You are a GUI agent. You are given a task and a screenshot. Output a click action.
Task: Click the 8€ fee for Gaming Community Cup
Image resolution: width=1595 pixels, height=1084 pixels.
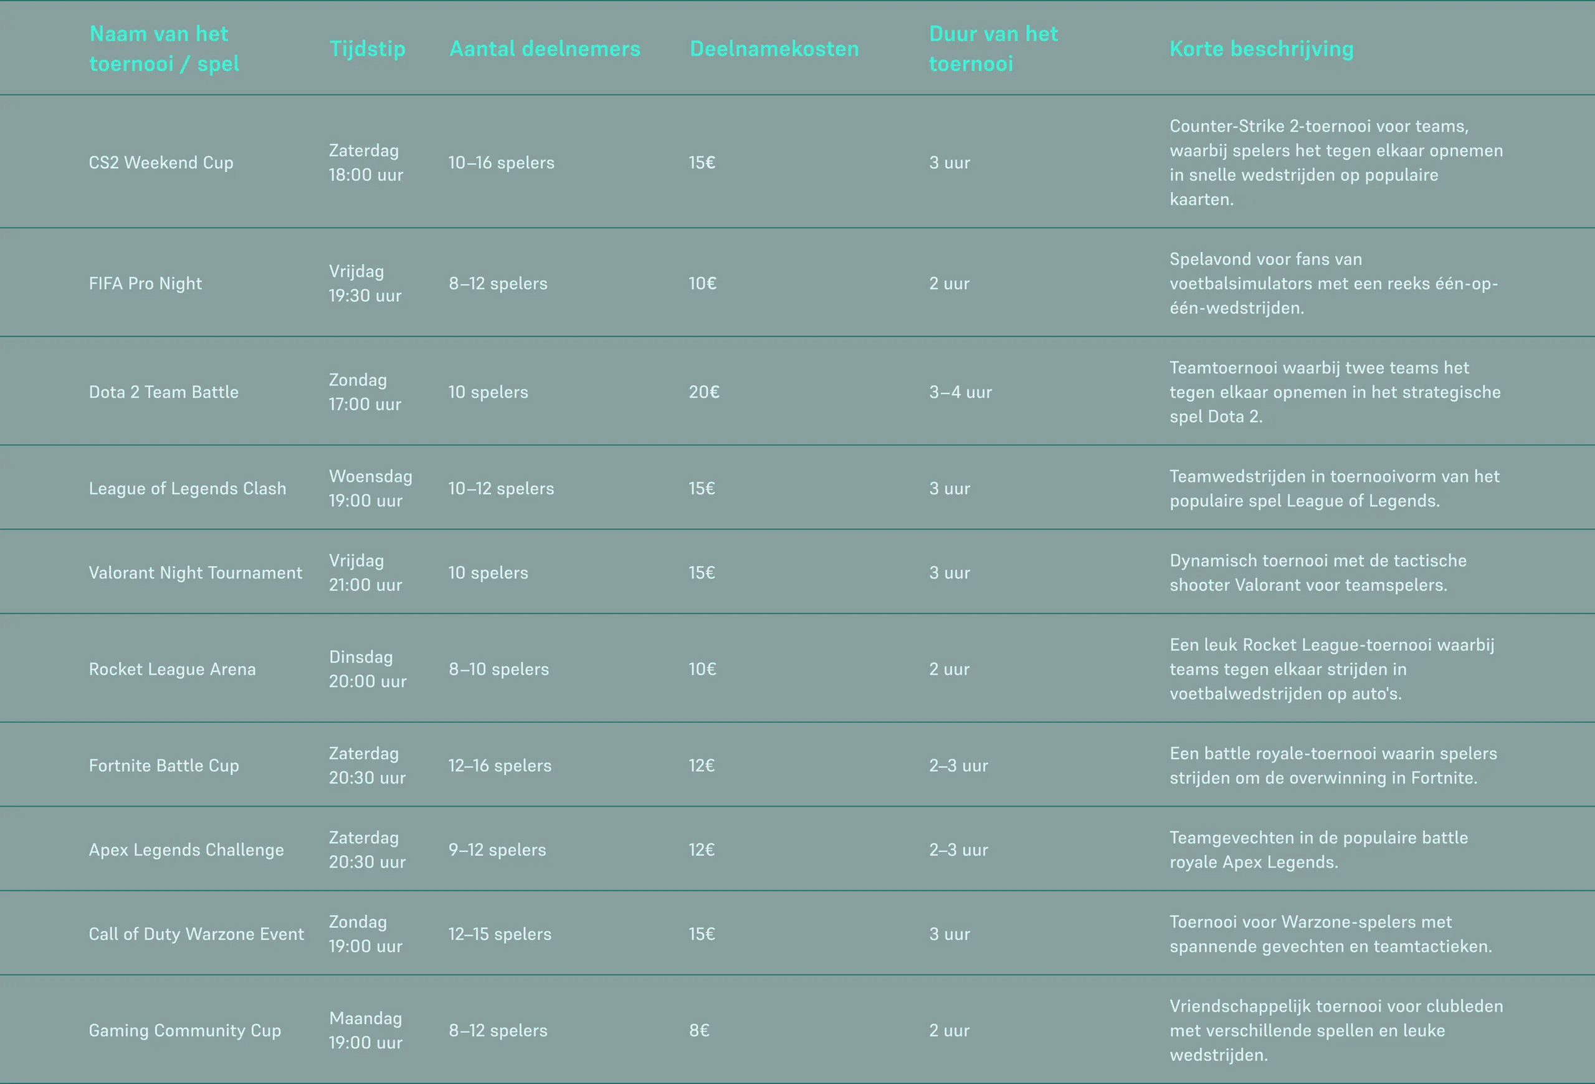click(698, 1030)
